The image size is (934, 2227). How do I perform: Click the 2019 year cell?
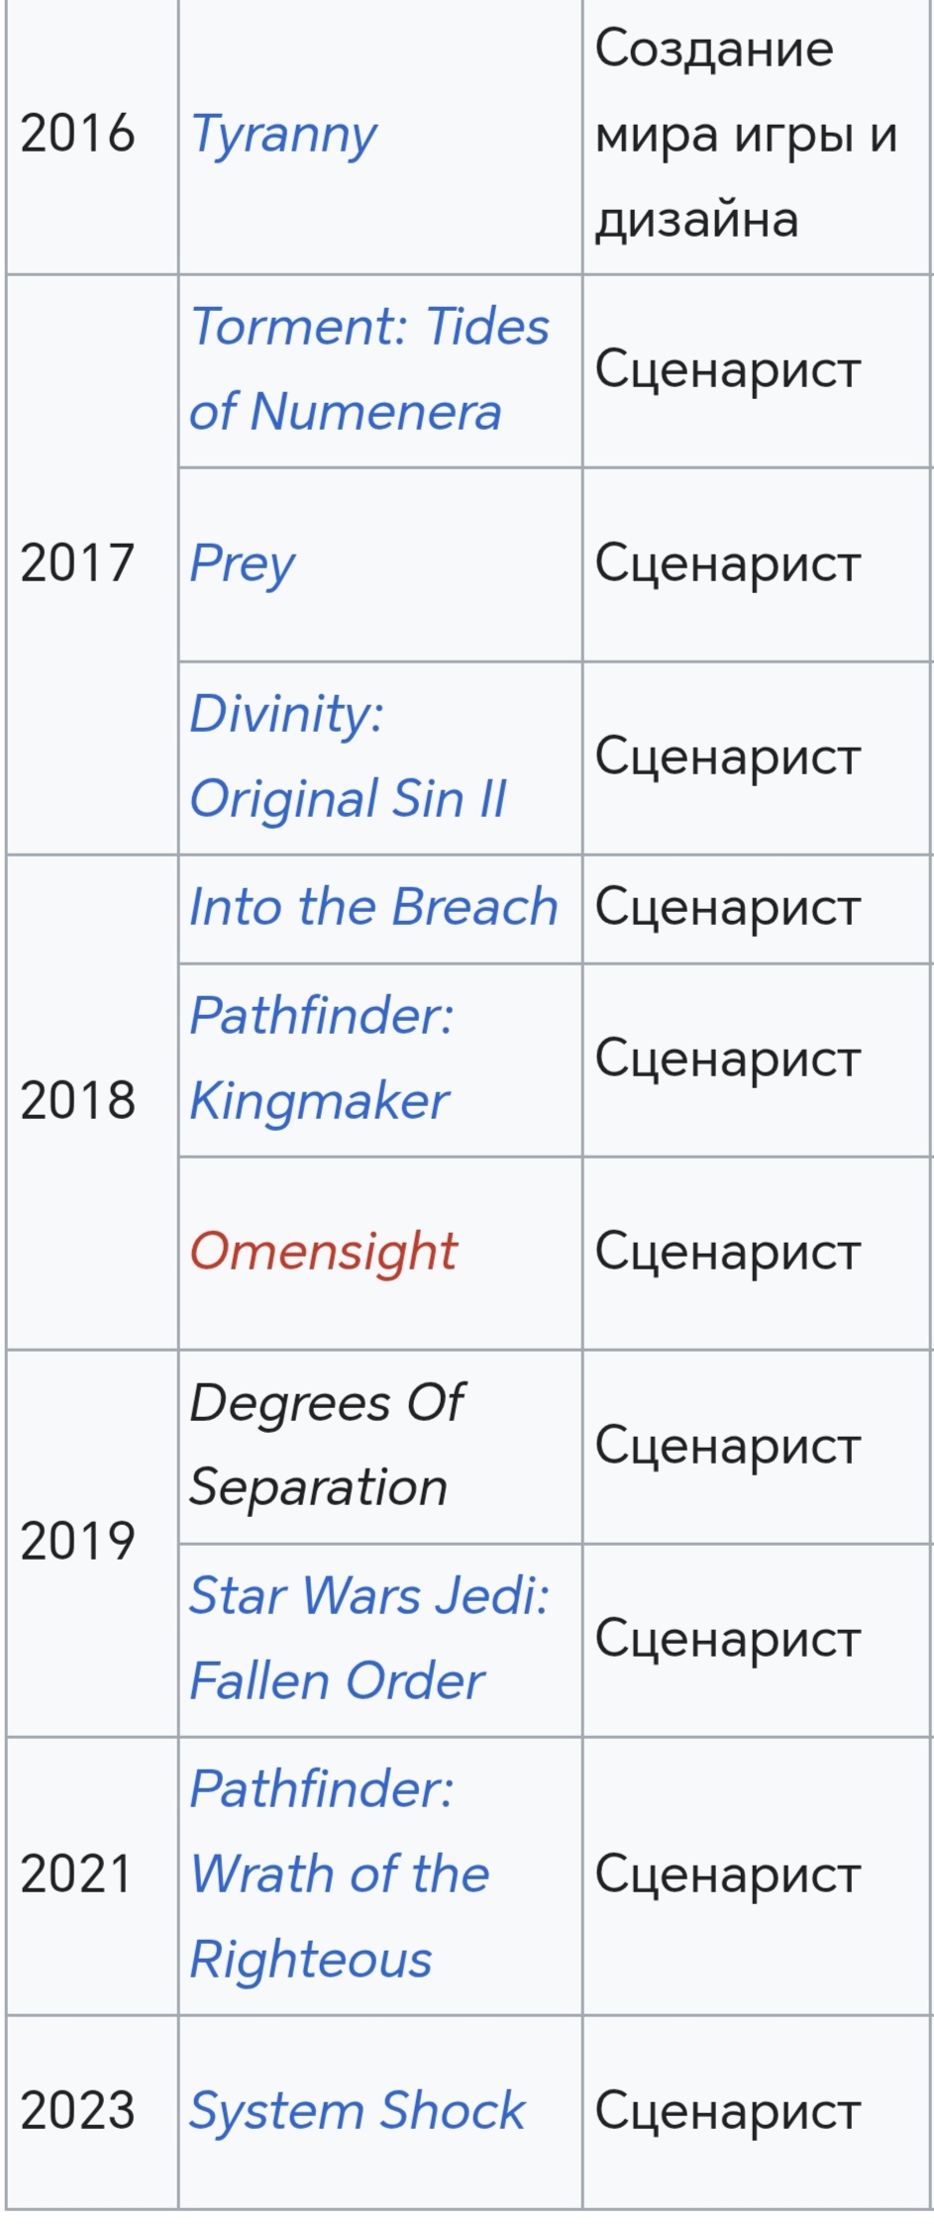tap(92, 1542)
